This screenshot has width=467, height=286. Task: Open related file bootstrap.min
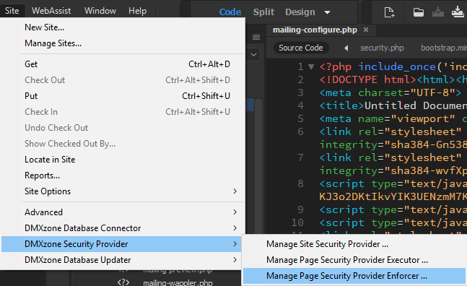[x=444, y=48]
